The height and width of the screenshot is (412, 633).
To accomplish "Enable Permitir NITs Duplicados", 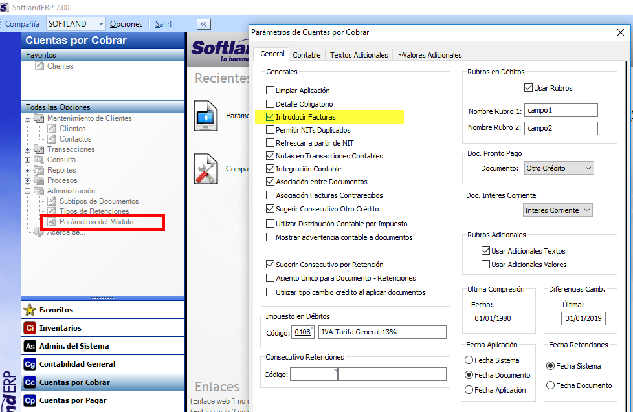I will (x=270, y=130).
